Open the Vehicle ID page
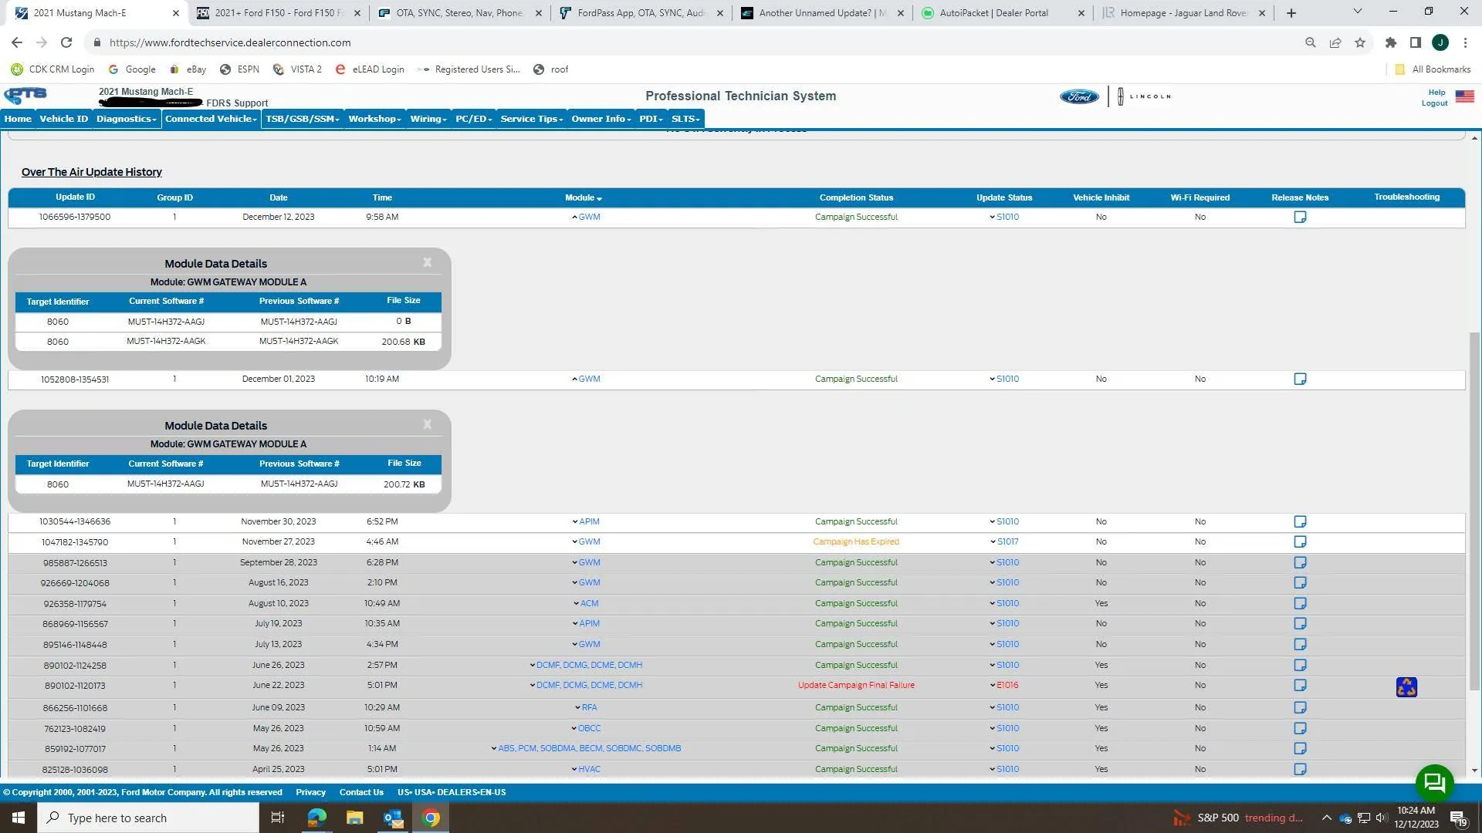1482x833 pixels. coord(64,119)
